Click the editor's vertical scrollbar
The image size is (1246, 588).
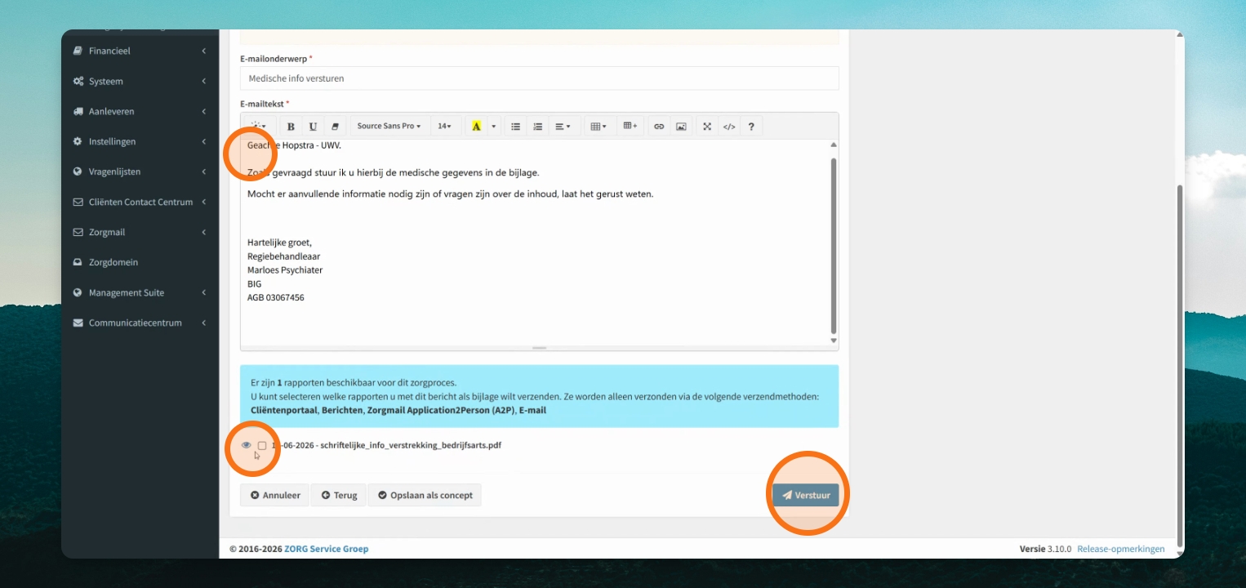point(834,245)
